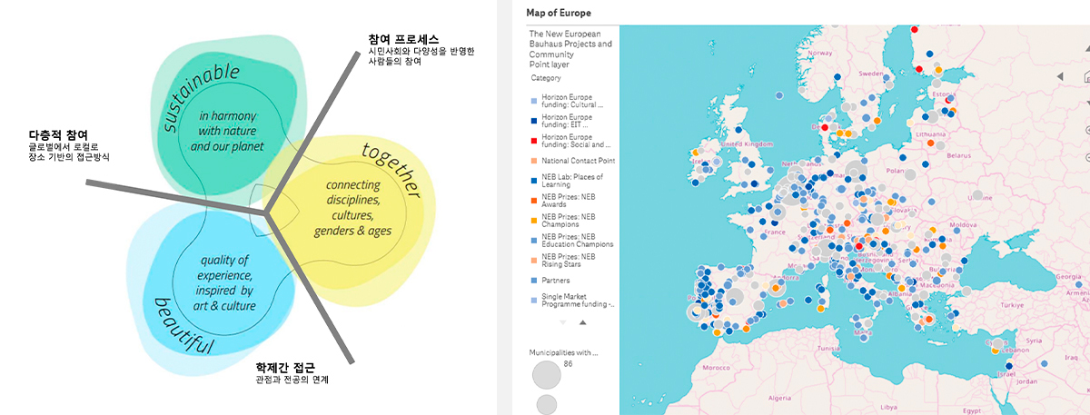Viewport: 1090px width, 415px height.
Task: Click the home icon at map edge
Action: point(1086,78)
